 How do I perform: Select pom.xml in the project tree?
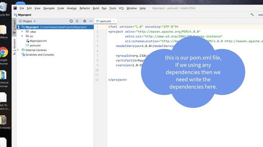33,45
